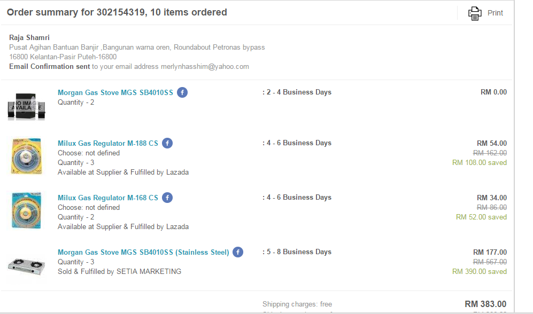533x314 pixels.
Task: Click the order summary heading for 302154319
Action: (x=117, y=12)
